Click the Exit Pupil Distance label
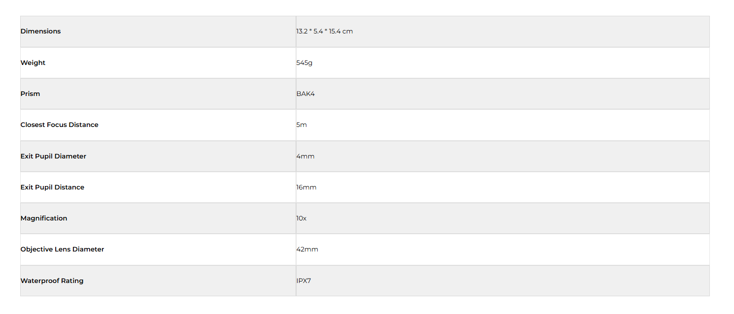The image size is (734, 314). point(52,188)
